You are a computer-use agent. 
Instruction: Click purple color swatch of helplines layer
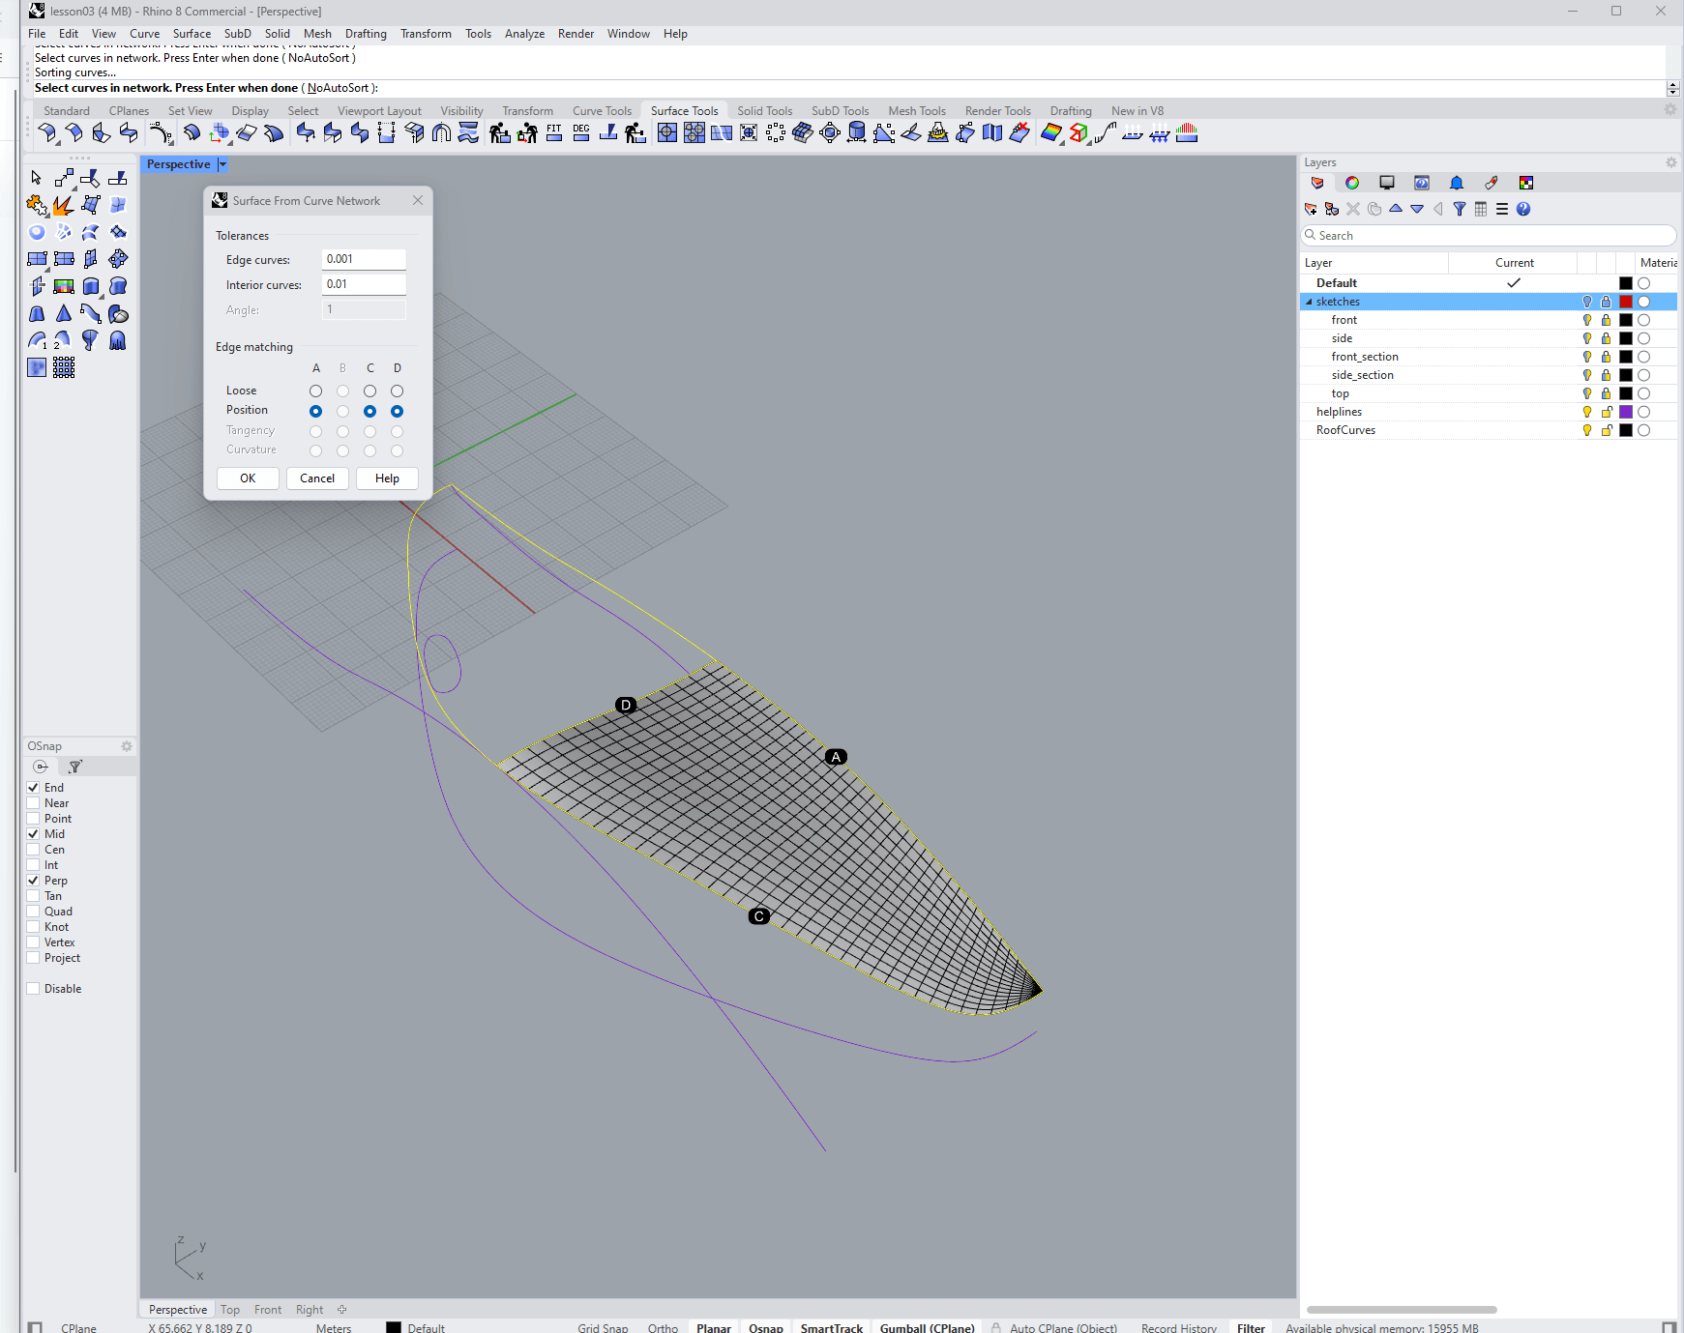1626,412
